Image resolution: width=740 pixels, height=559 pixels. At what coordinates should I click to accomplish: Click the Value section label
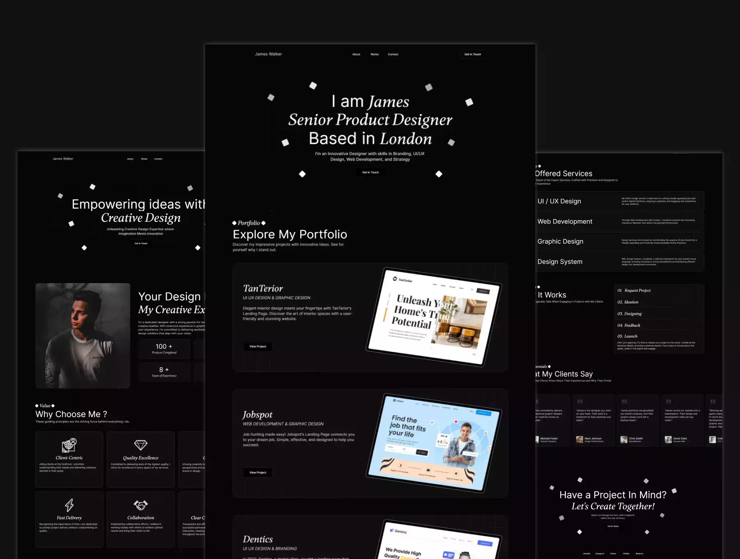45,406
